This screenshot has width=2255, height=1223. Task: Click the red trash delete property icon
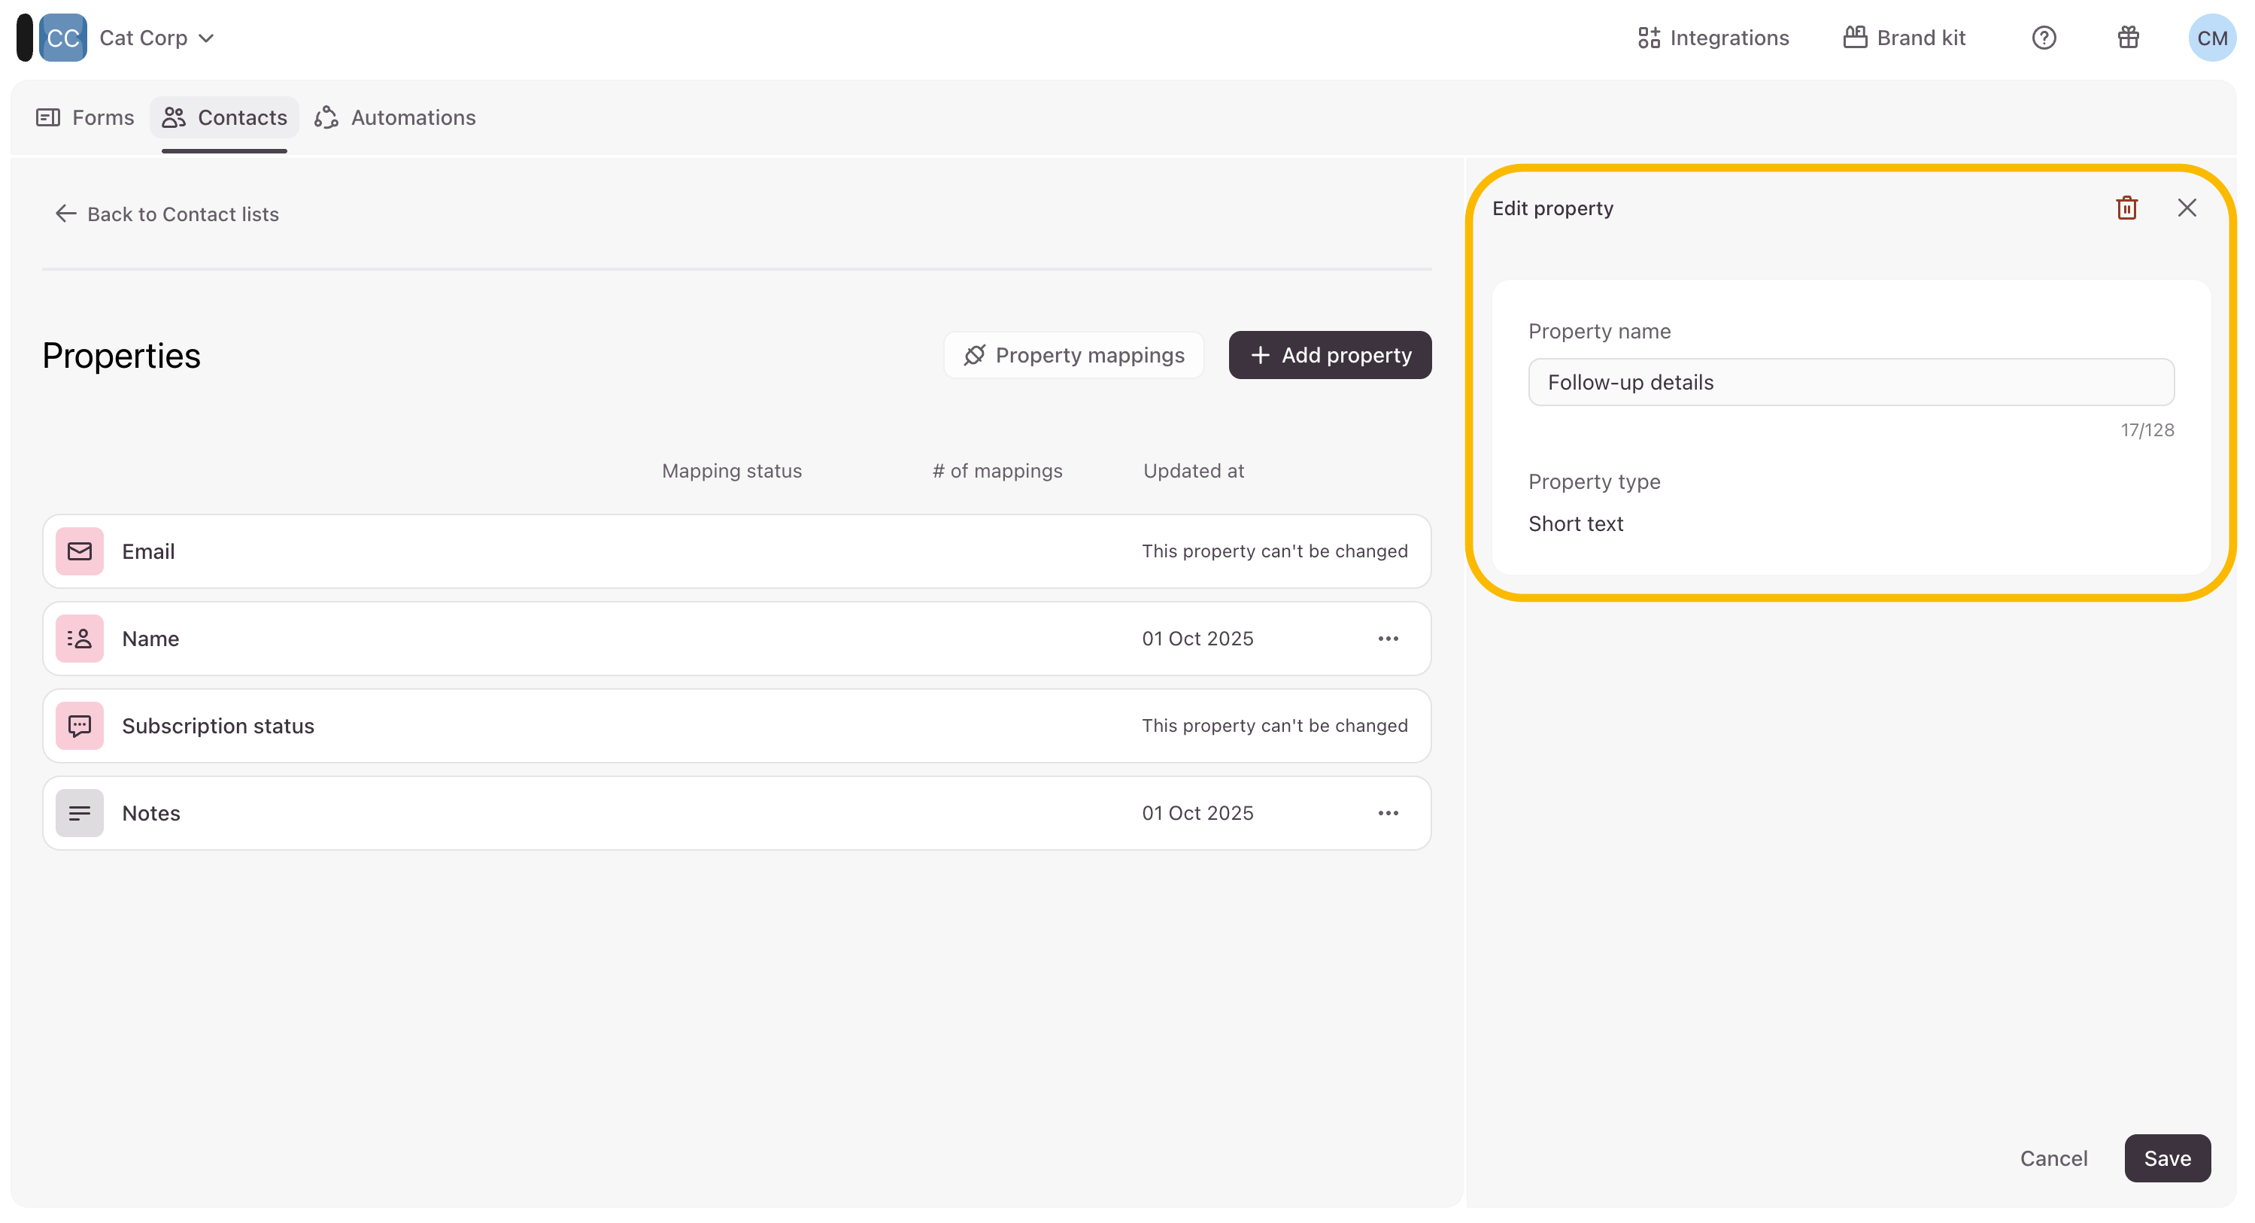tap(2126, 208)
